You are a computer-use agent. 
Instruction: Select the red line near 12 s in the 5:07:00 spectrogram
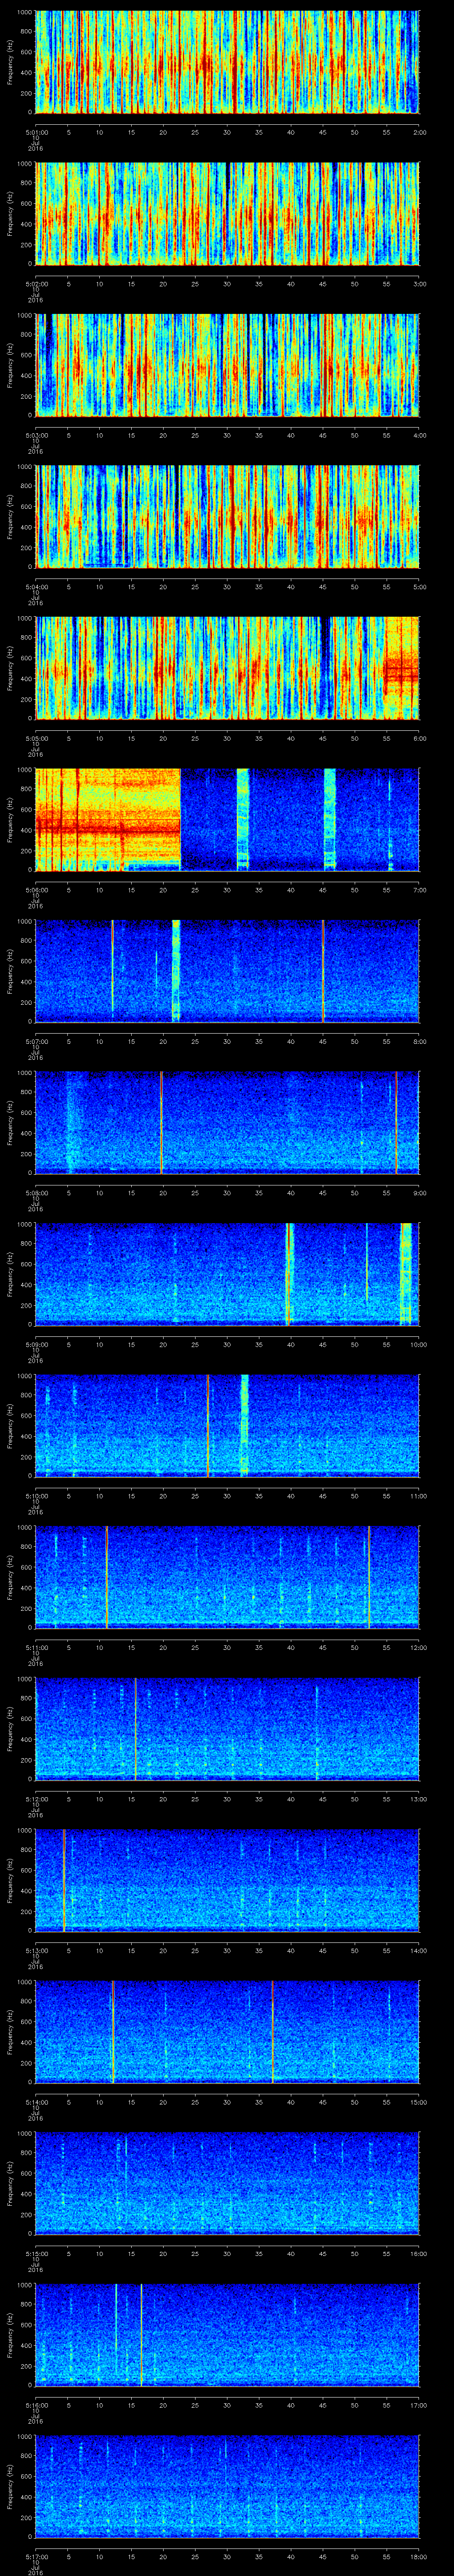coord(113,971)
